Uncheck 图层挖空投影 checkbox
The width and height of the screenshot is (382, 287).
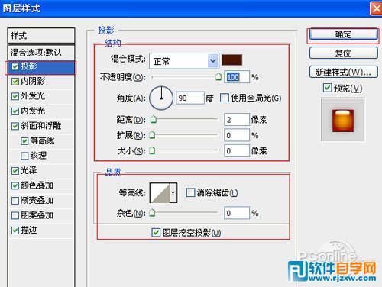tap(156, 232)
